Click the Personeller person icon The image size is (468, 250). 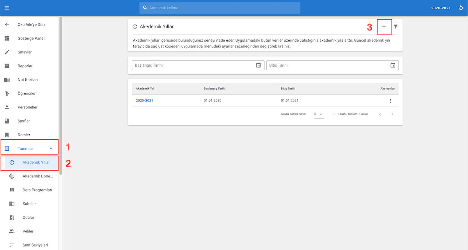click(7, 107)
